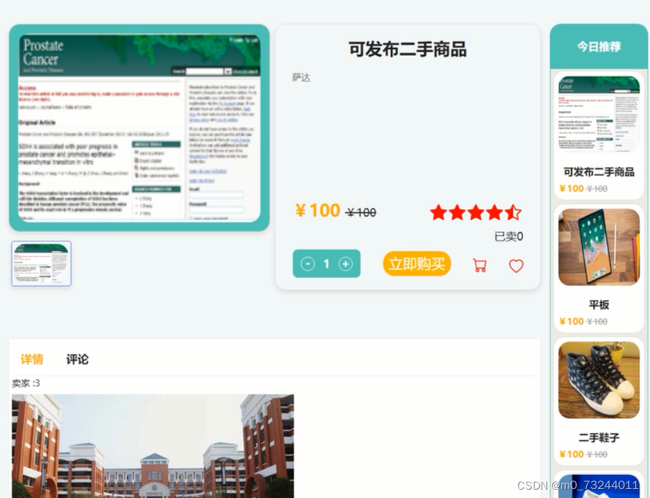Click the 萨达 description text
The width and height of the screenshot is (650, 498).
[x=301, y=78]
